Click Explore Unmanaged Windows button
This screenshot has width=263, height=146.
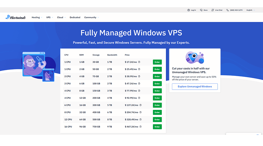pos(195,87)
